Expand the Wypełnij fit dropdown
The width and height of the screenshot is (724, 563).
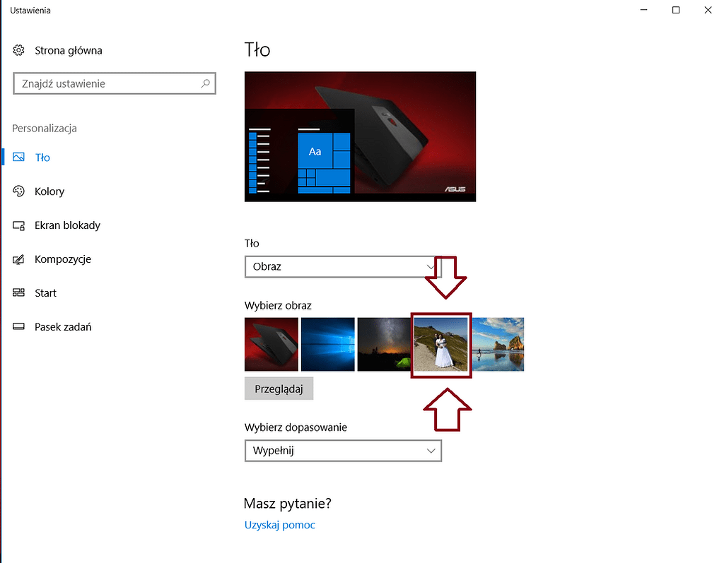click(343, 451)
